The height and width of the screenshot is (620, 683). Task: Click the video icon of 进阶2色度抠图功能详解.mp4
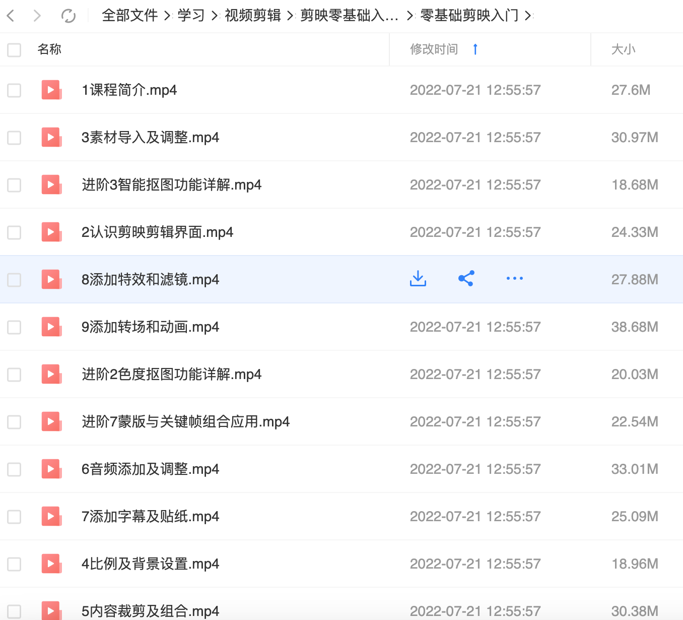(51, 375)
